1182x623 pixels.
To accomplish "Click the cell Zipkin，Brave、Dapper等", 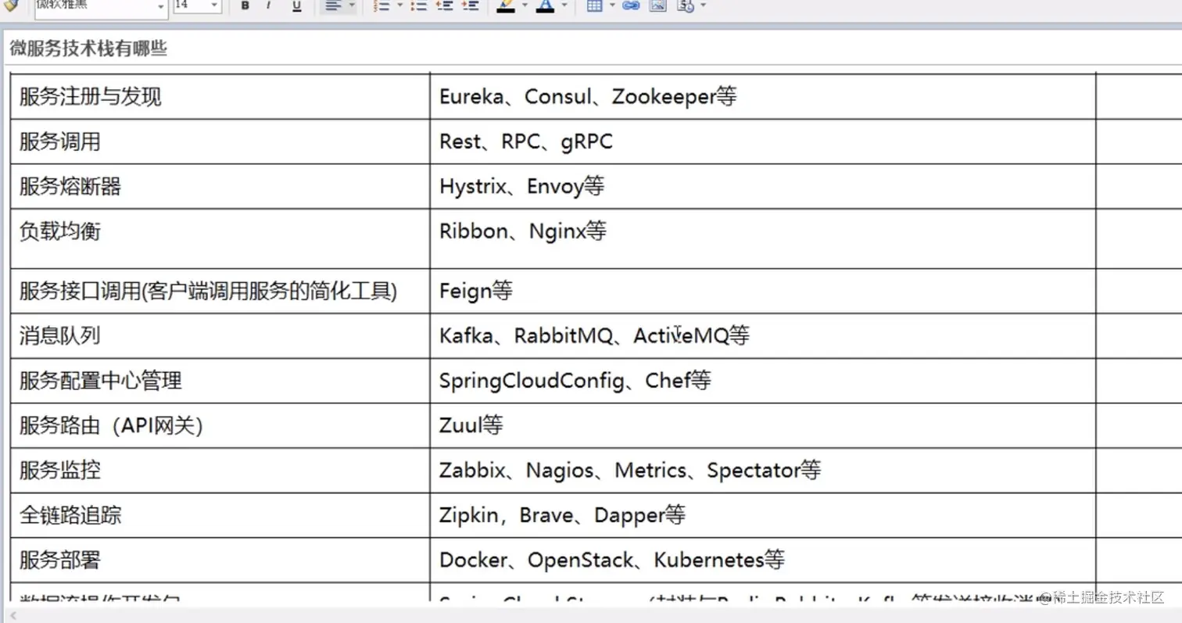I will tap(763, 515).
